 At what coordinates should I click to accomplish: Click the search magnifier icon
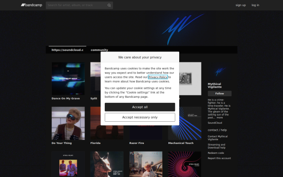(109, 5)
